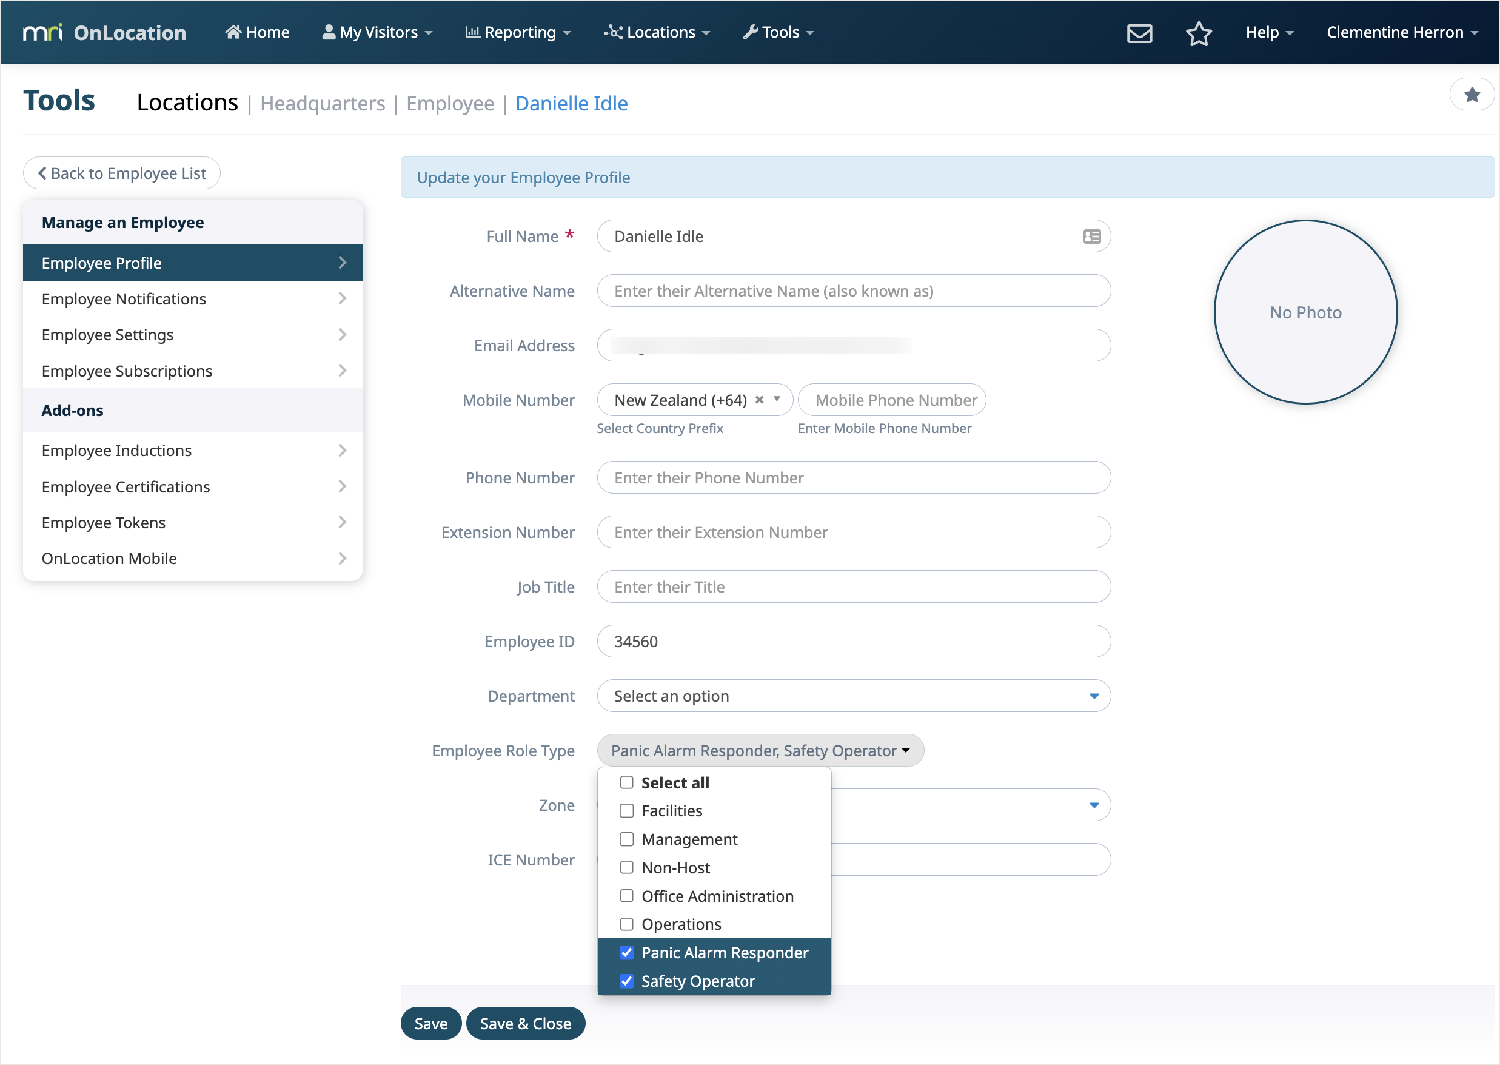The height and width of the screenshot is (1065, 1500).
Task: Uncheck the Safety Operator role
Action: tap(627, 981)
